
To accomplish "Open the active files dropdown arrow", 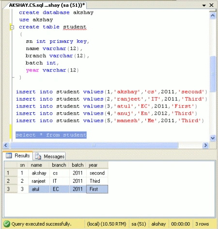I will click(x=204, y=5).
